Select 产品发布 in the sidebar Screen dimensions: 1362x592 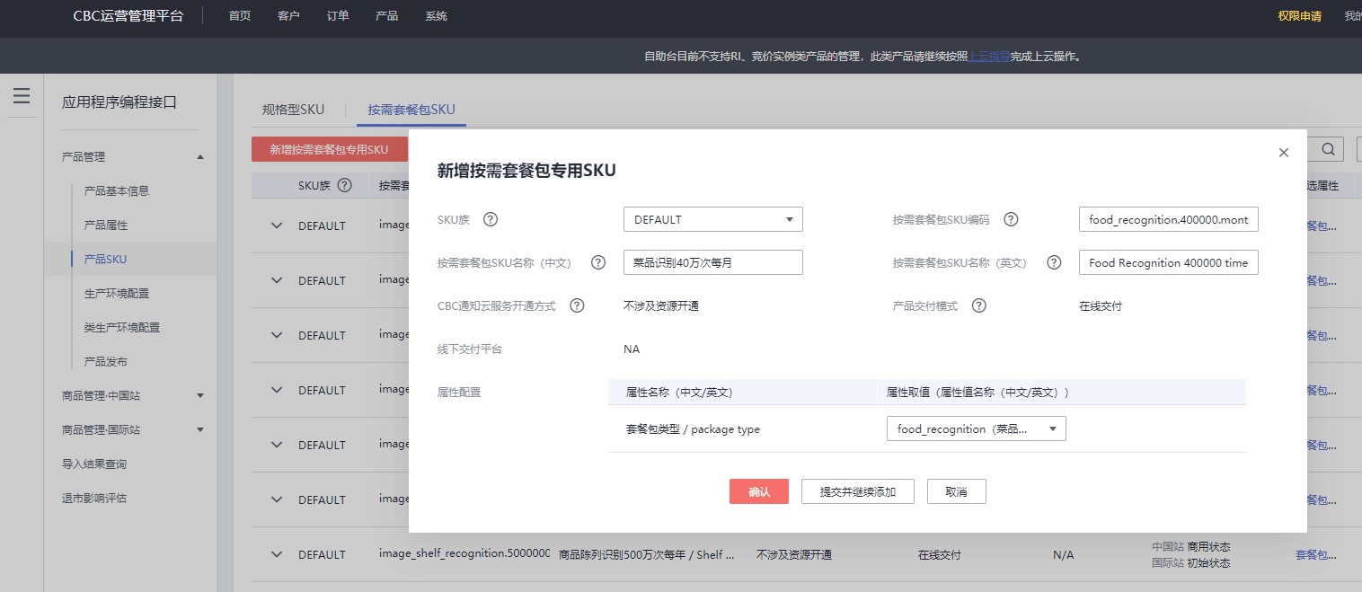coord(105,361)
